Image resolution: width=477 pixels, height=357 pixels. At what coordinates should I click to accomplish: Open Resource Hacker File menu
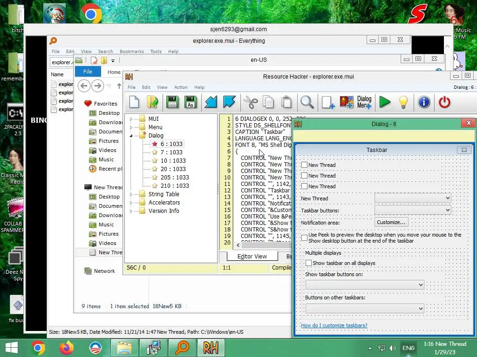tap(131, 87)
